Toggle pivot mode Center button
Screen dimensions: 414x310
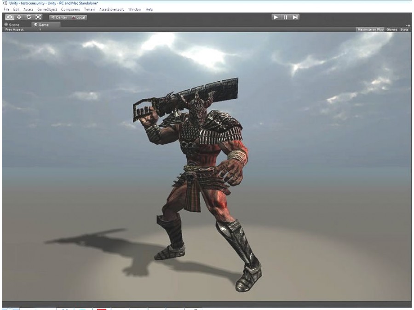pos(59,17)
